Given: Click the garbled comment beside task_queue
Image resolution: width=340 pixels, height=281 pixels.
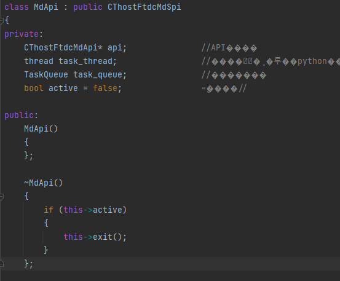Looking at the screenshot, I should (x=234, y=75).
